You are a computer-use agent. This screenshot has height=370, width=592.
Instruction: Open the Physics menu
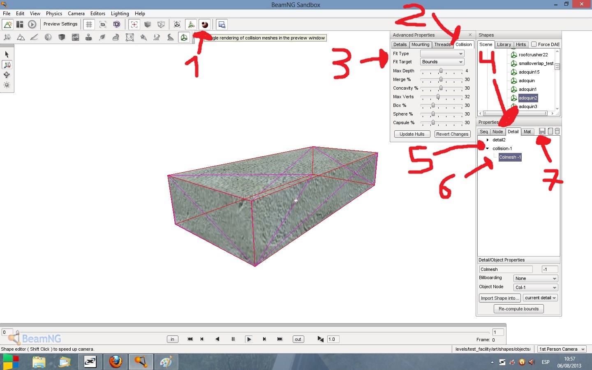point(54,14)
